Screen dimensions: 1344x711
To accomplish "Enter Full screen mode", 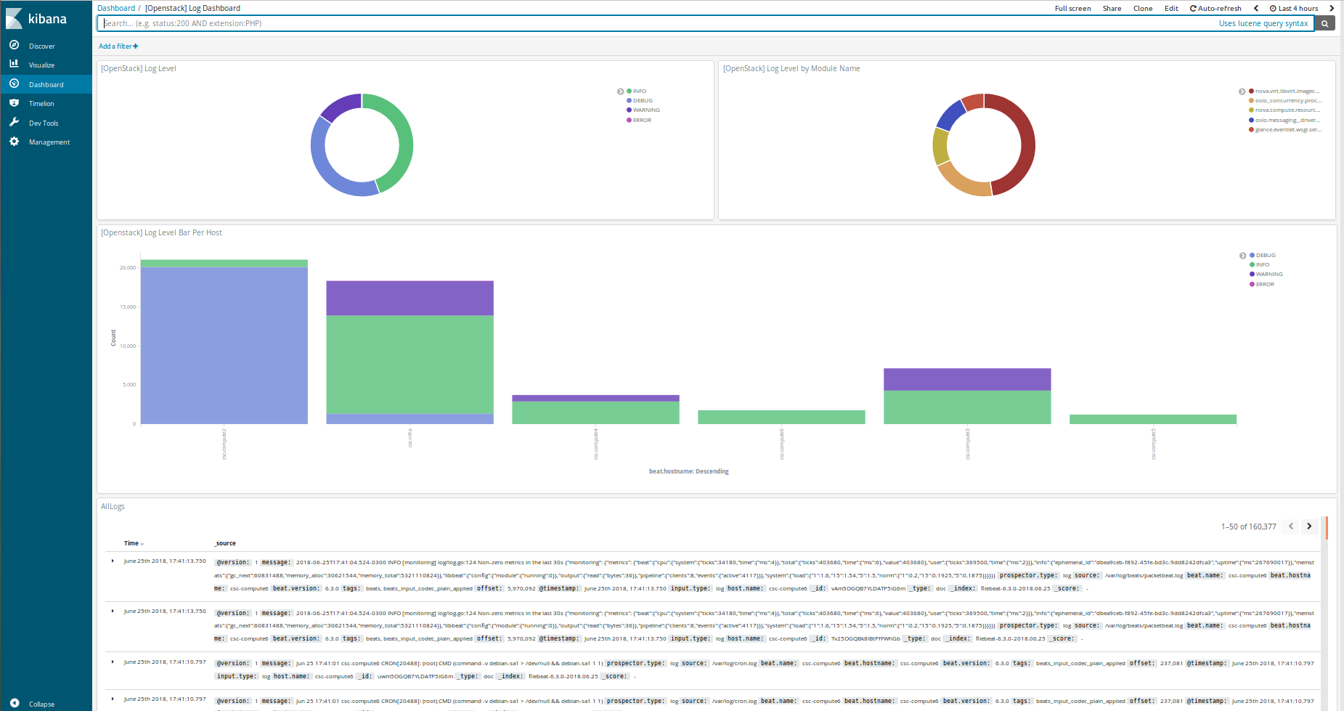I will point(1072,8).
